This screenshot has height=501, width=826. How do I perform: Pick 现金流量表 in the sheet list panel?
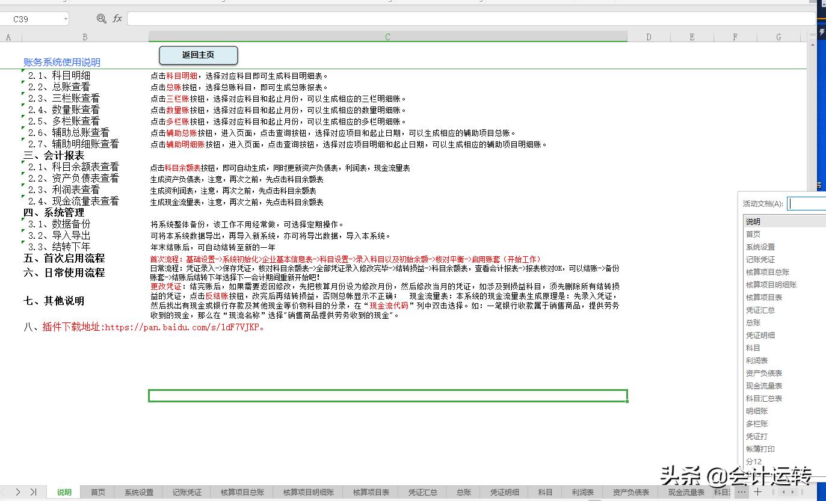(764, 386)
